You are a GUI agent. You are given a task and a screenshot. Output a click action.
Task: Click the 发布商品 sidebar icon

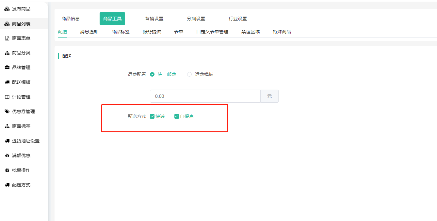tap(7, 9)
